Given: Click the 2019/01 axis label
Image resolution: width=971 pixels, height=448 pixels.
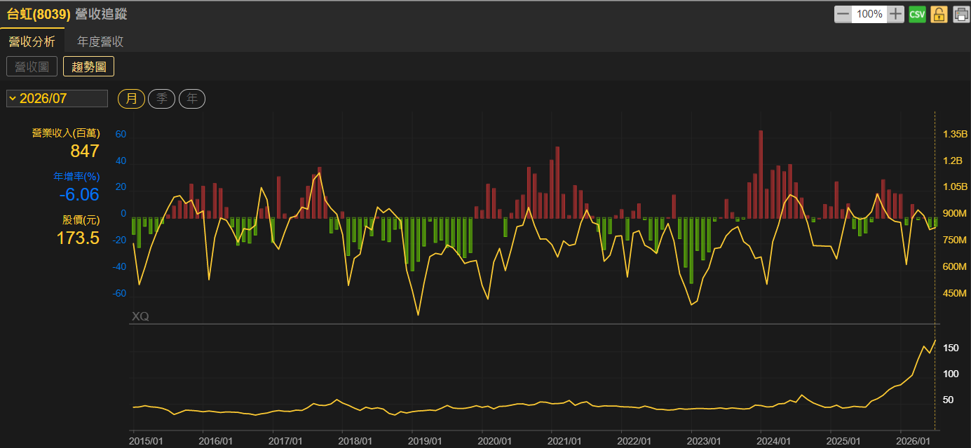Looking at the screenshot, I should tap(426, 441).
